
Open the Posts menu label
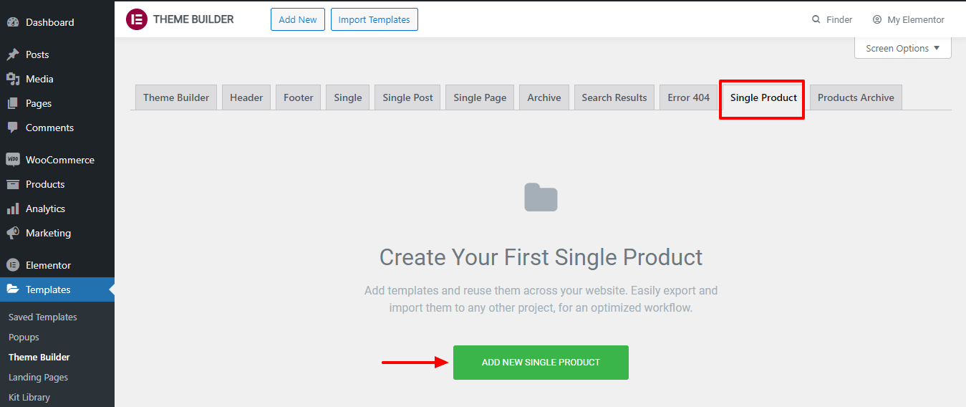click(x=37, y=54)
